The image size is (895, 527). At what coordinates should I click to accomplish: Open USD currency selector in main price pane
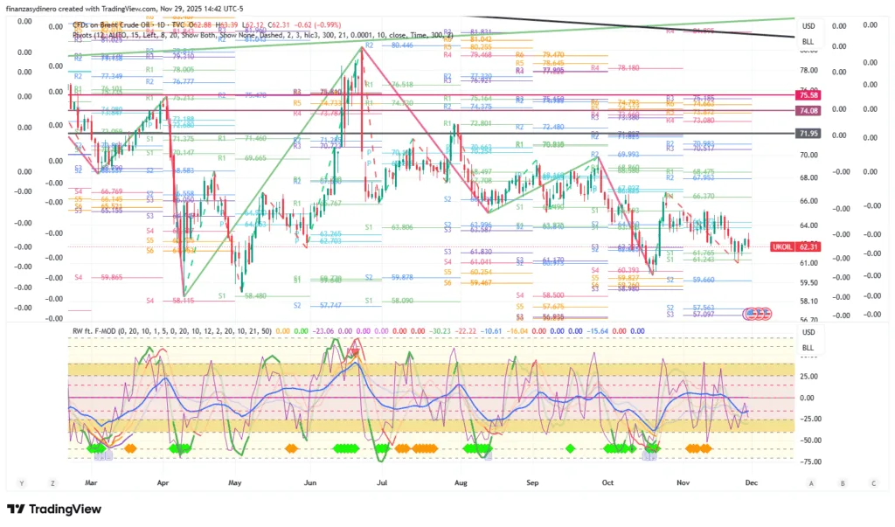[808, 26]
